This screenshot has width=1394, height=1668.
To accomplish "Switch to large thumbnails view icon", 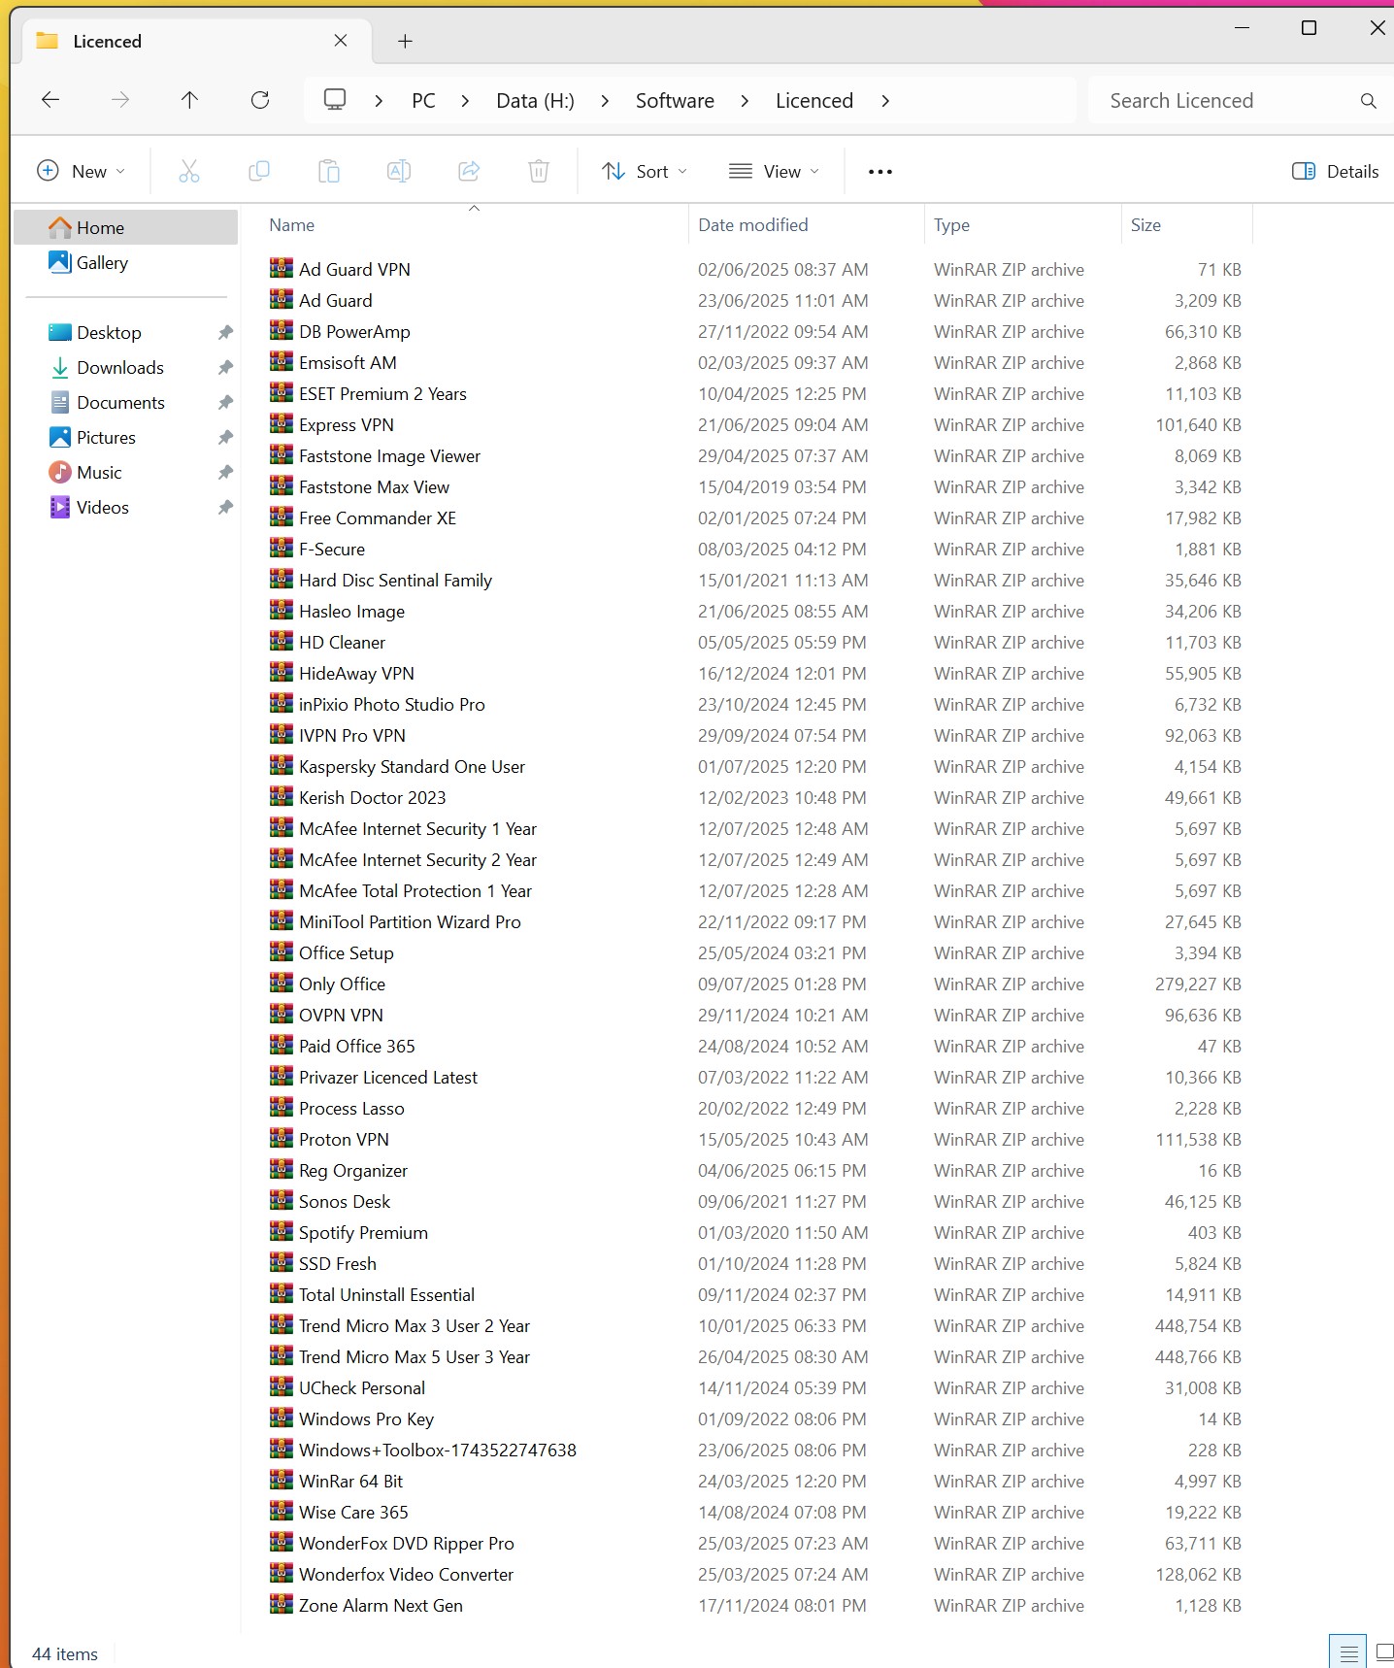I will click(1383, 1652).
